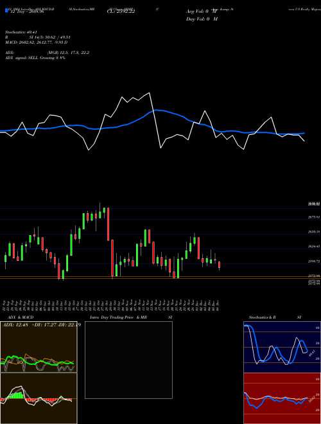Click the 2624.45 price axis label
321x424 pixels.
(314, 246)
